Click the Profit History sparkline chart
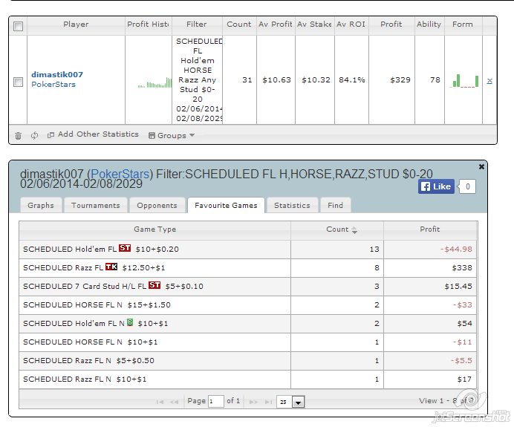 pos(154,82)
